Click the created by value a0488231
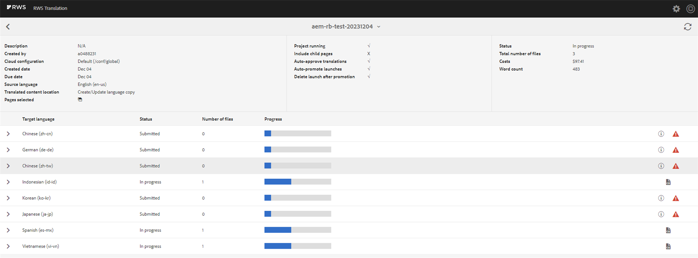This screenshot has height=258, width=698. point(87,54)
